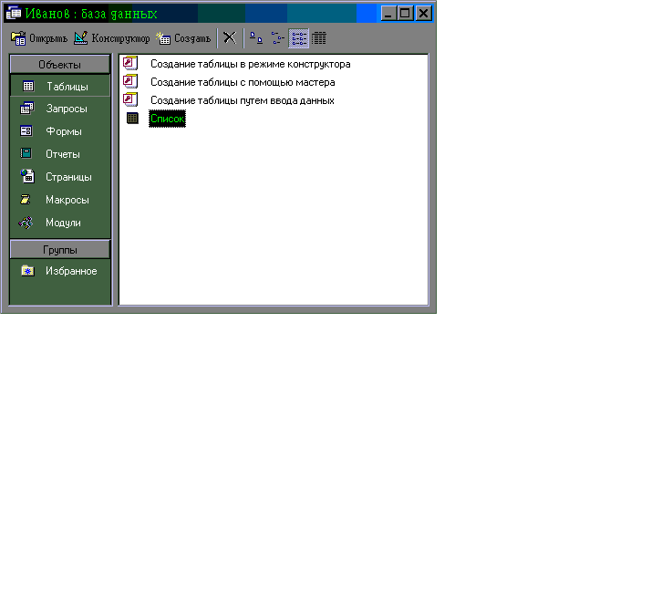Click the Объекты header button

click(x=60, y=65)
